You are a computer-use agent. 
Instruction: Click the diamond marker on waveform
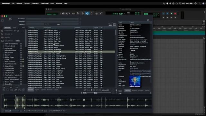(x=84, y=100)
